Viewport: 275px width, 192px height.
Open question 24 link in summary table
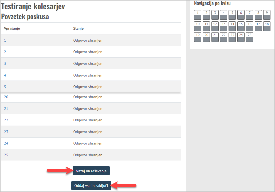pos(6,143)
